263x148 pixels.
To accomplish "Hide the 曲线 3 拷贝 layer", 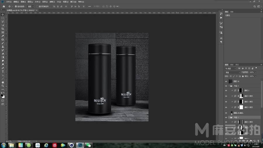I will 226,107.
